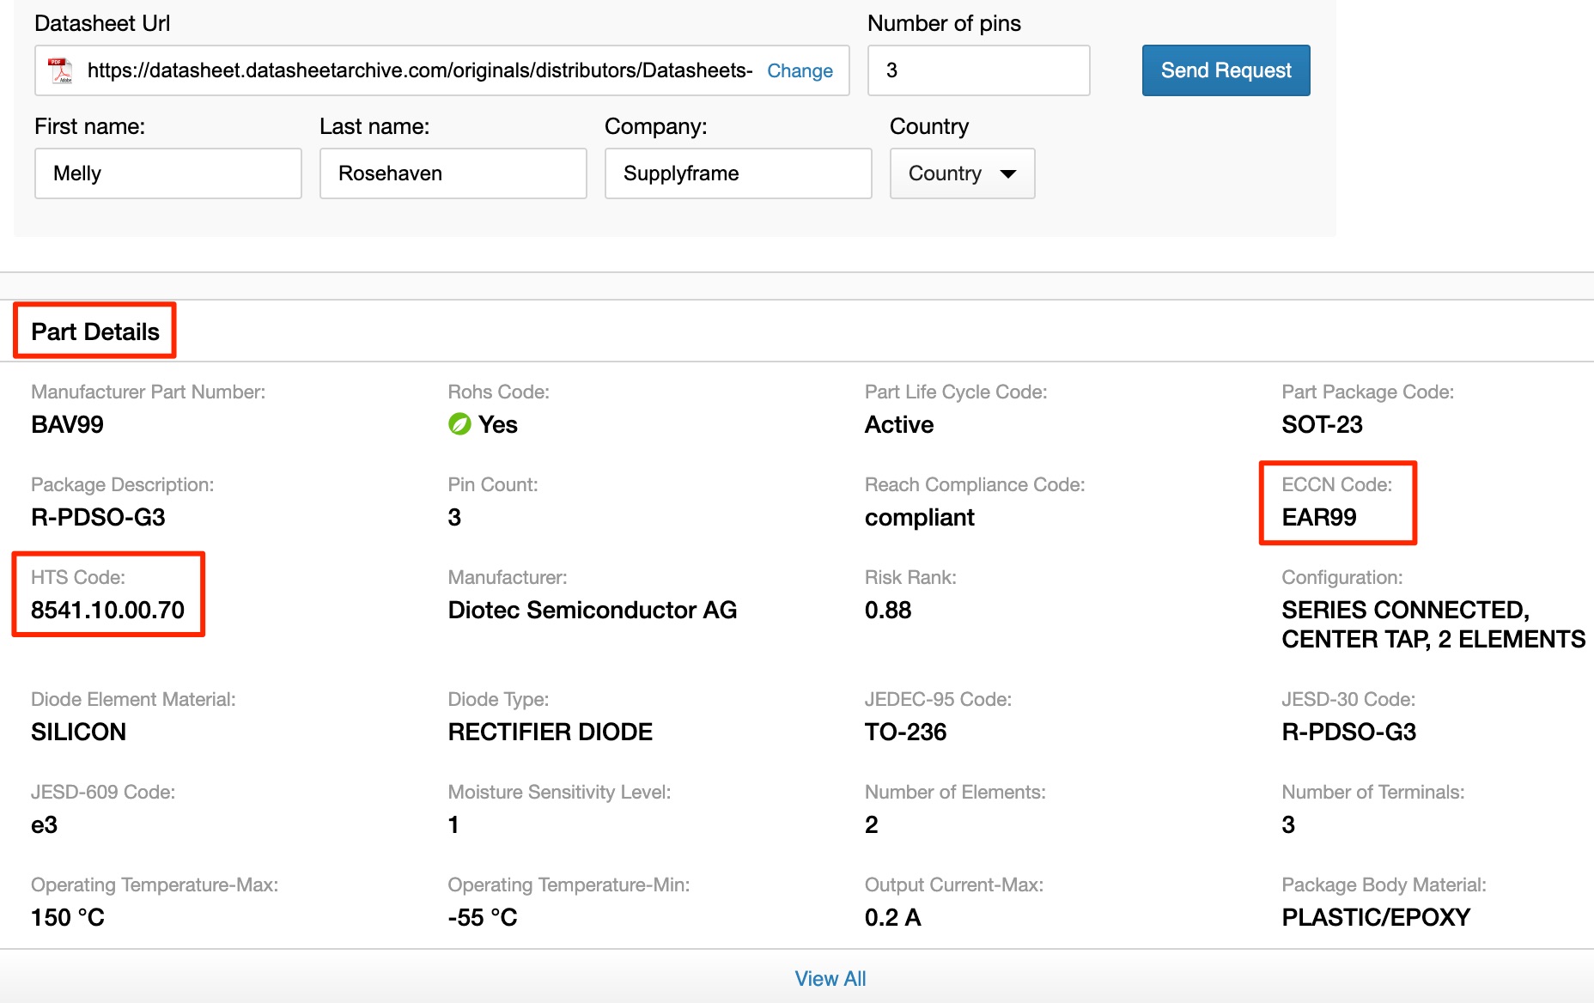Click the Send Request button
Image resolution: width=1594 pixels, height=1003 pixels.
(x=1226, y=70)
